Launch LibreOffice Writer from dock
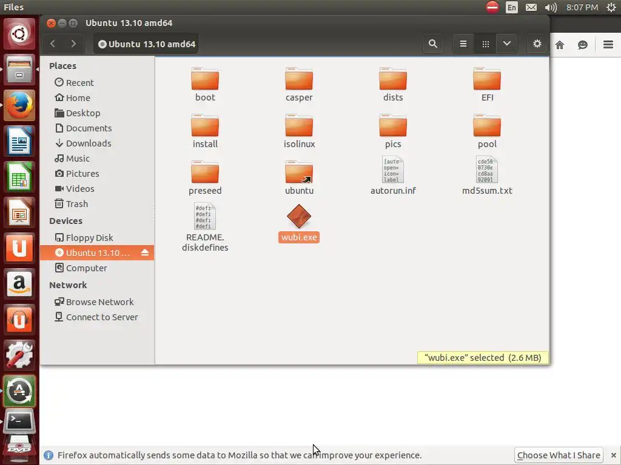 coord(19,140)
